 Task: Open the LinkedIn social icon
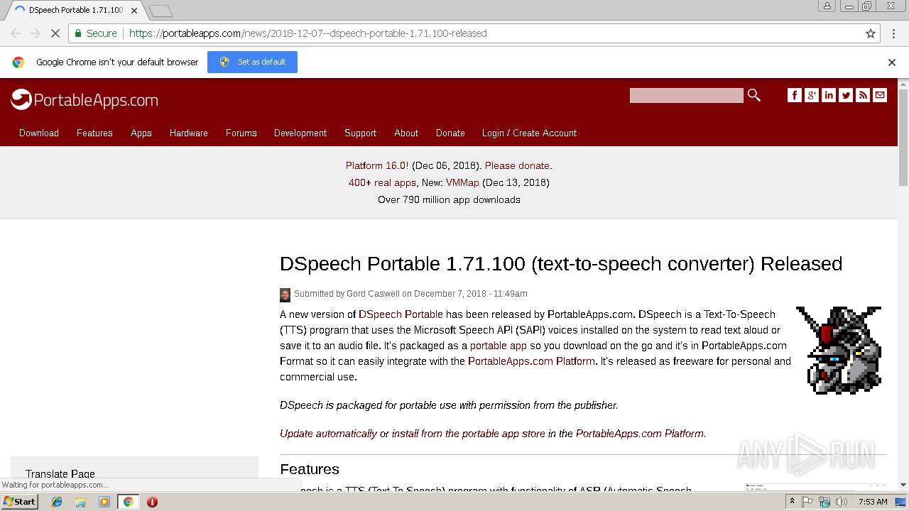pyautogui.click(x=829, y=95)
